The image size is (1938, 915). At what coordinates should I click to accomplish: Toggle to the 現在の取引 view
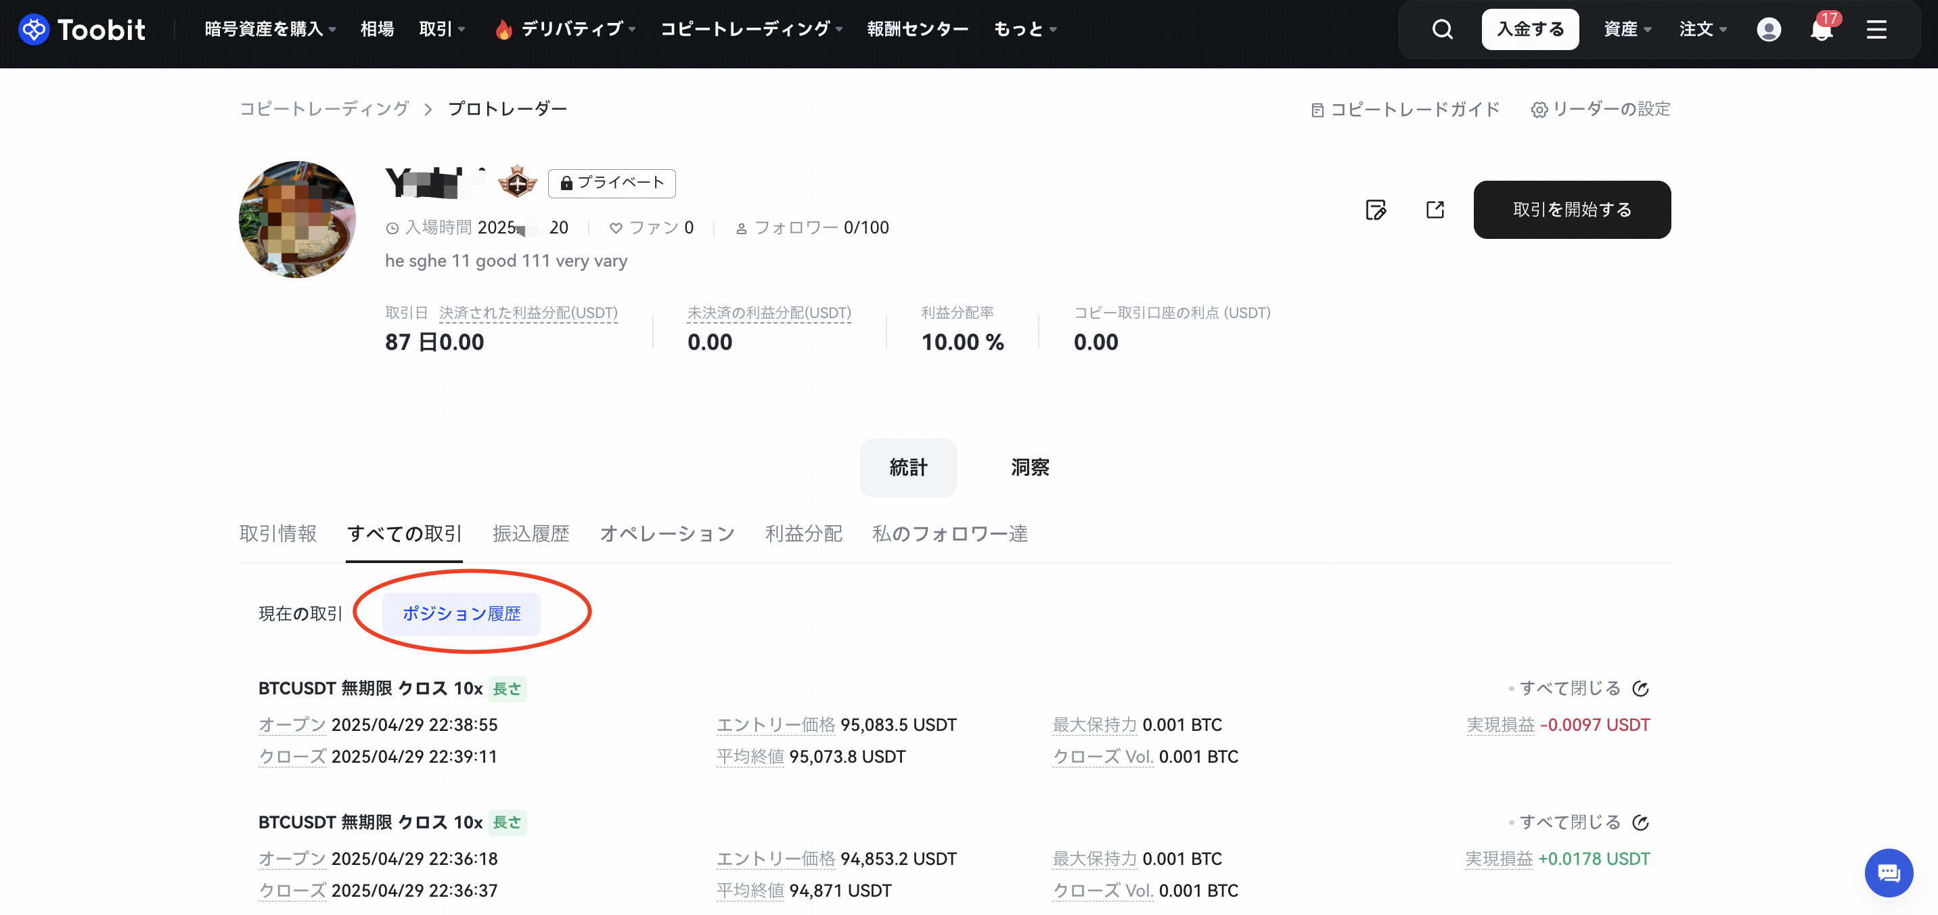[x=300, y=614]
